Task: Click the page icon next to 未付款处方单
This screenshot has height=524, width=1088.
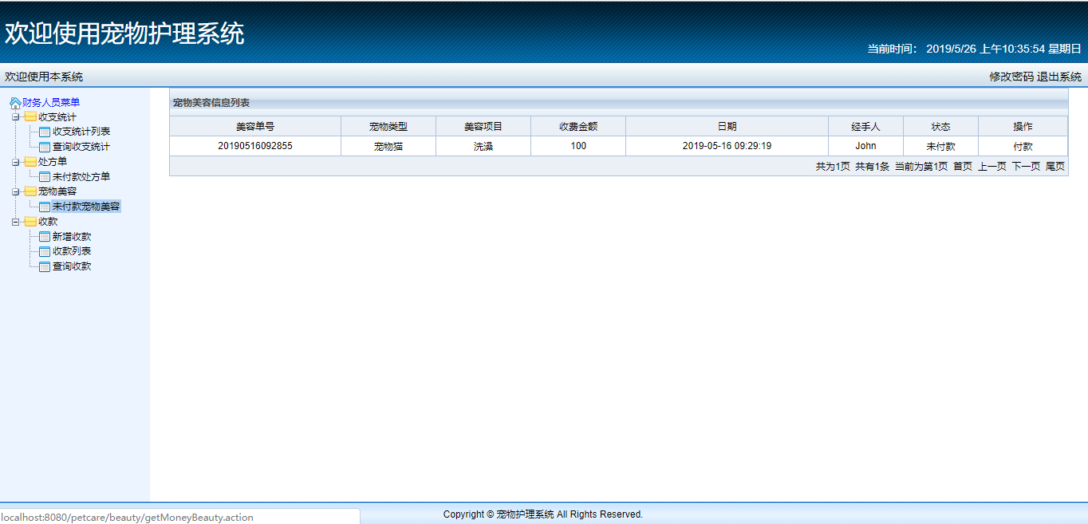Action: click(x=45, y=177)
